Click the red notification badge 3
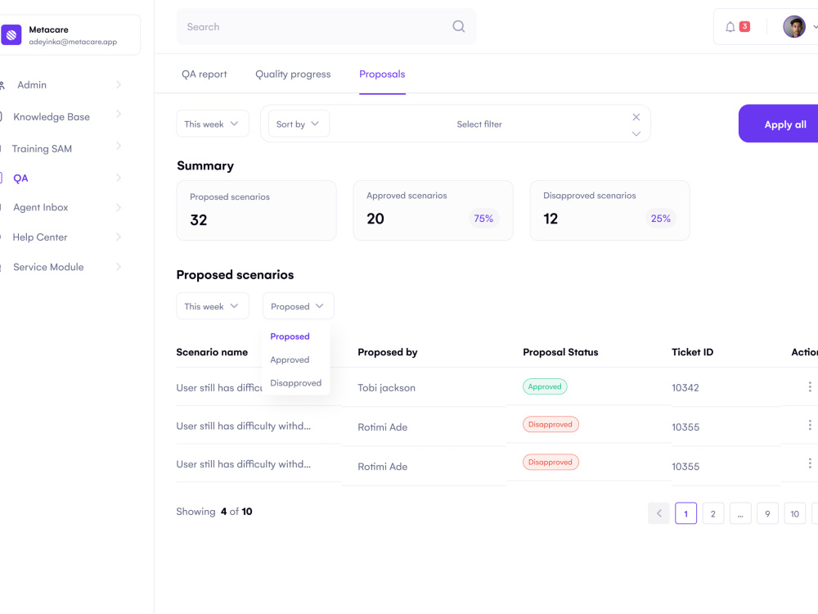 pyautogui.click(x=745, y=26)
